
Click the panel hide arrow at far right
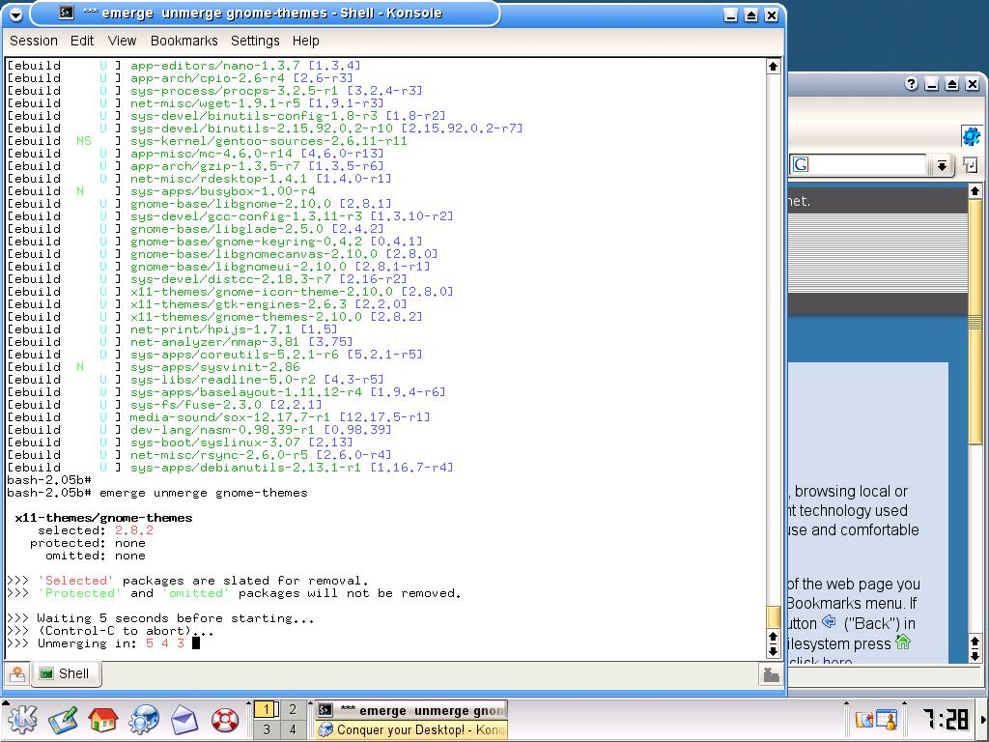983,719
